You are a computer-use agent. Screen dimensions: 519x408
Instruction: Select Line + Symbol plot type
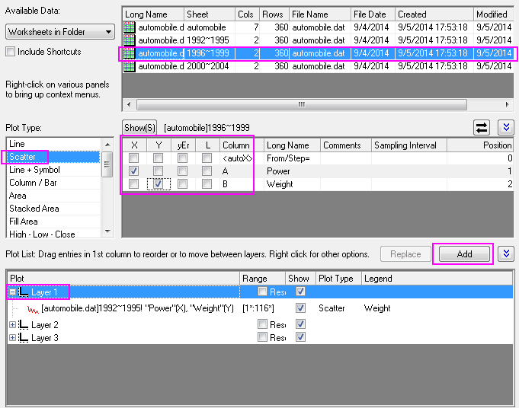(x=34, y=171)
